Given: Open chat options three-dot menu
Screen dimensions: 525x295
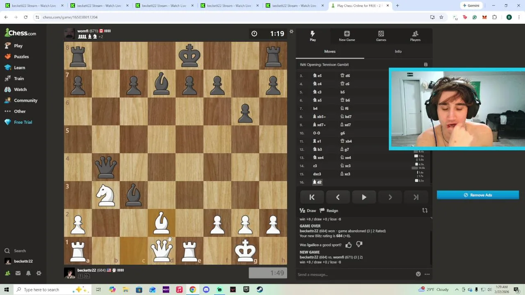Looking at the screenshot, I should 427,274.
